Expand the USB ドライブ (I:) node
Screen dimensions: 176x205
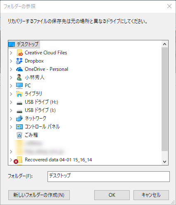click(11, 110)
